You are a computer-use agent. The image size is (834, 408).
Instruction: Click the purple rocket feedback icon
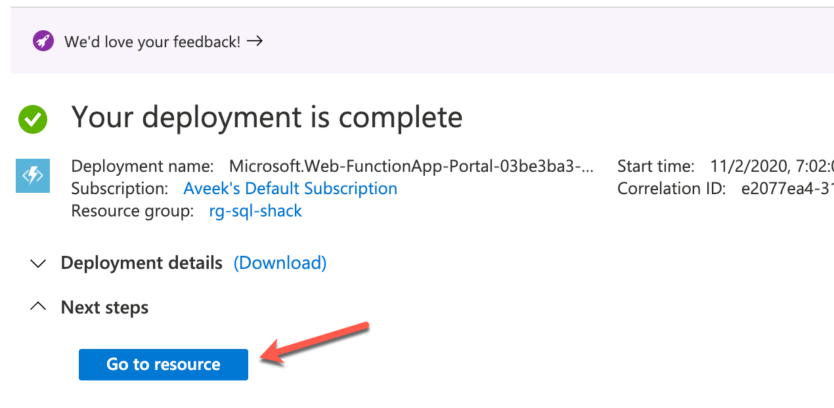point(43,41)
